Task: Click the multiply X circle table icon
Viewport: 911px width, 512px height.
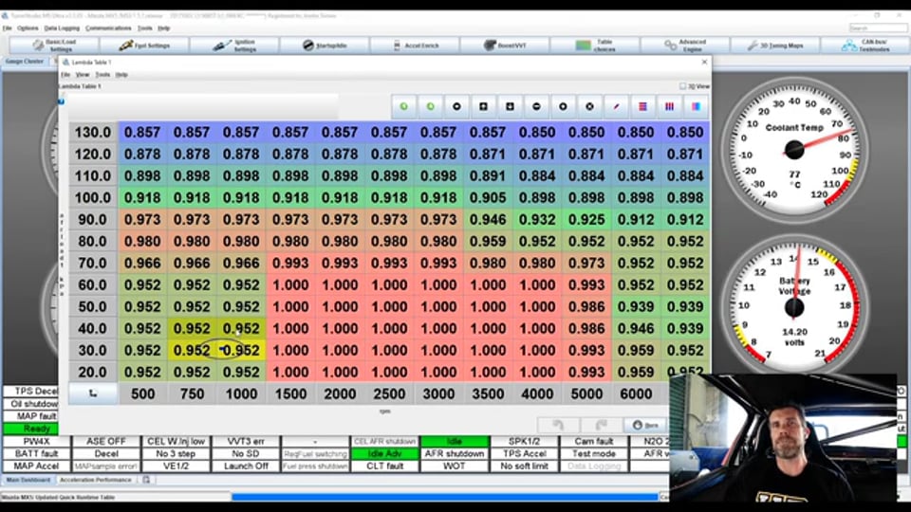Action: click(589, 107)
